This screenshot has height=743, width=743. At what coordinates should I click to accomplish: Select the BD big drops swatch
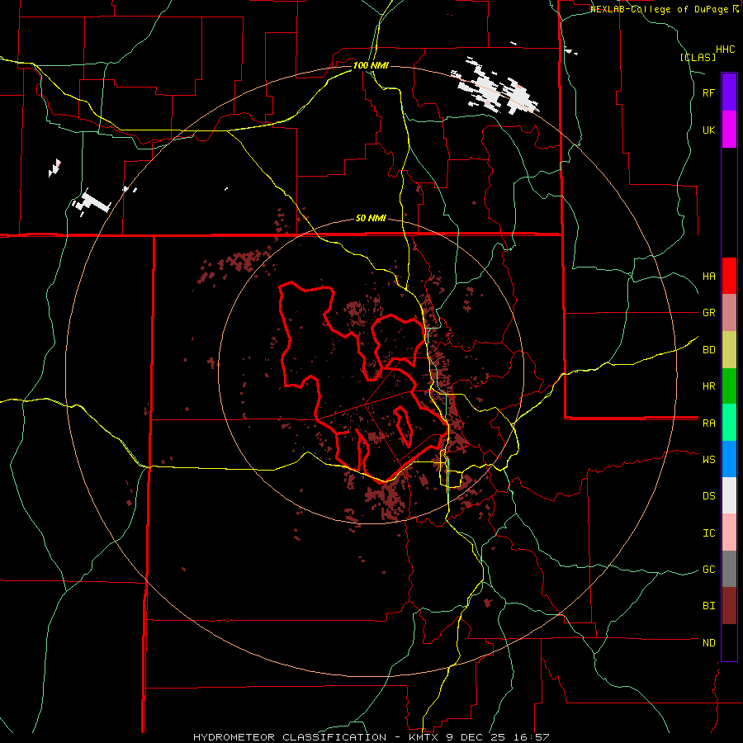[x=729, y=350]
